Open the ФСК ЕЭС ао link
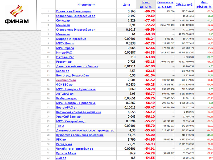213x160 pixels. pyautogui.click(x=65, y=85)
